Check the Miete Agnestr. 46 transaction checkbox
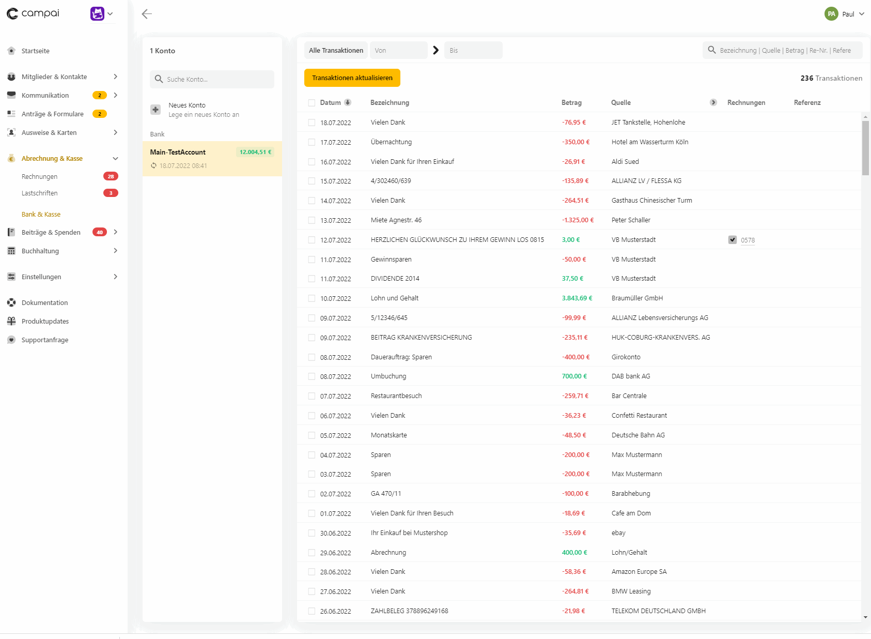871x639 pixels. tap(312, 220)
